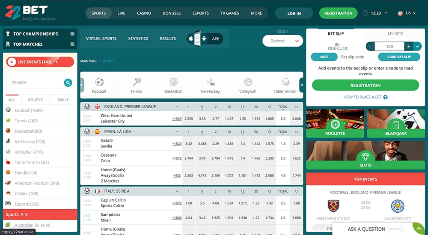Open the Decimal odds format dropdown
The width and height of the screenshot is (428, 235).
tap(282, 41)
